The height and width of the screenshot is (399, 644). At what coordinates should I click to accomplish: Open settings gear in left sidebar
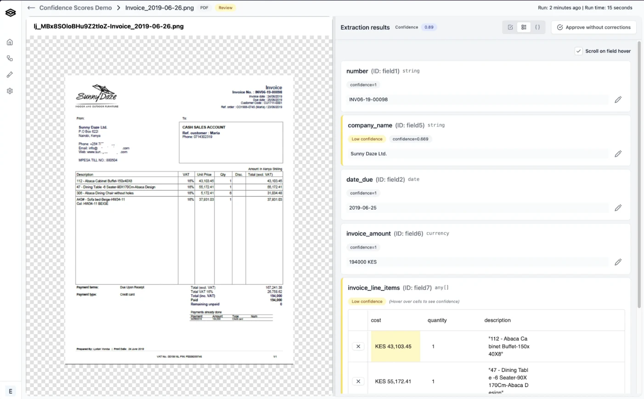click(x=10, y=91)
